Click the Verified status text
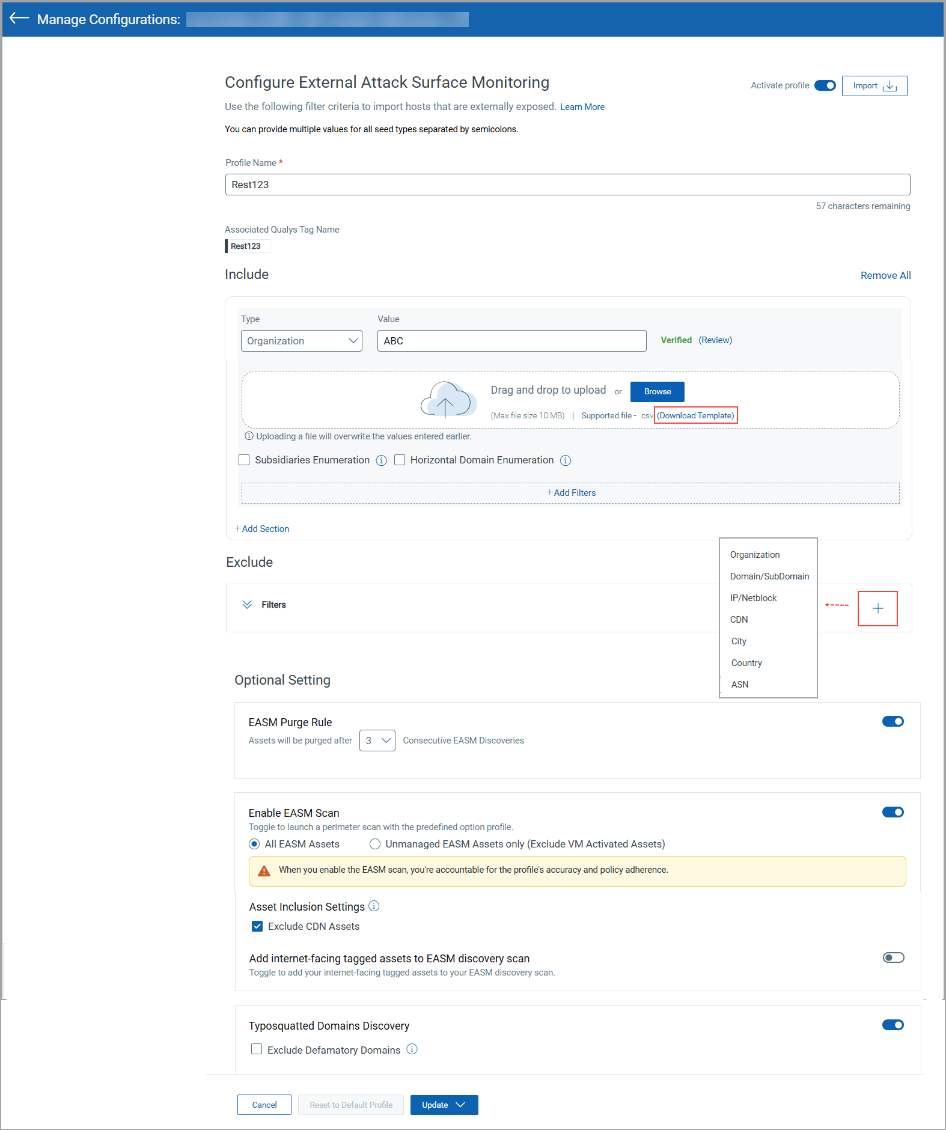The height and width of the screenshot is (1130, 946). (676, 340)
